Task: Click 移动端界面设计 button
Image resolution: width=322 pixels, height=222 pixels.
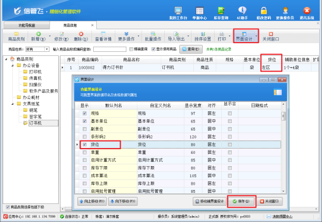Action: 210,201
